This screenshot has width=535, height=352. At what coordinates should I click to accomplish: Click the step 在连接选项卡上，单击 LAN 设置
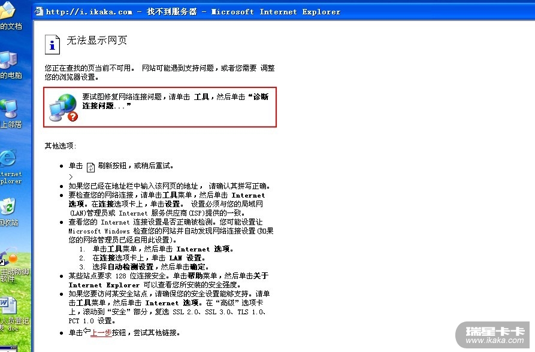149,258
